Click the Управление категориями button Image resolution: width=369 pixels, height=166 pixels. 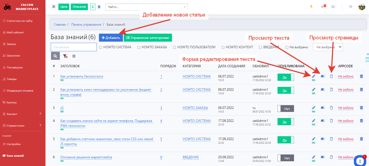pos(148,38)
